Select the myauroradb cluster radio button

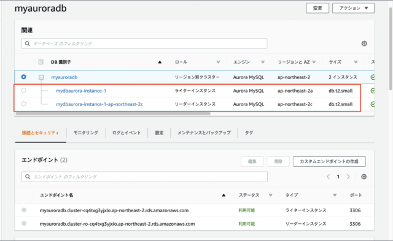23,77
